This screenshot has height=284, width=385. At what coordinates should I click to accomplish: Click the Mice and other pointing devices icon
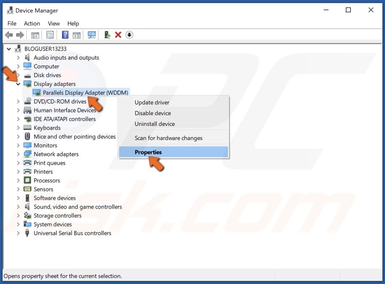click(27, 136)
